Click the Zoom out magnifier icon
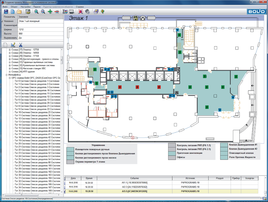Viewport: 268px width, 202px height. coord(42,12)
